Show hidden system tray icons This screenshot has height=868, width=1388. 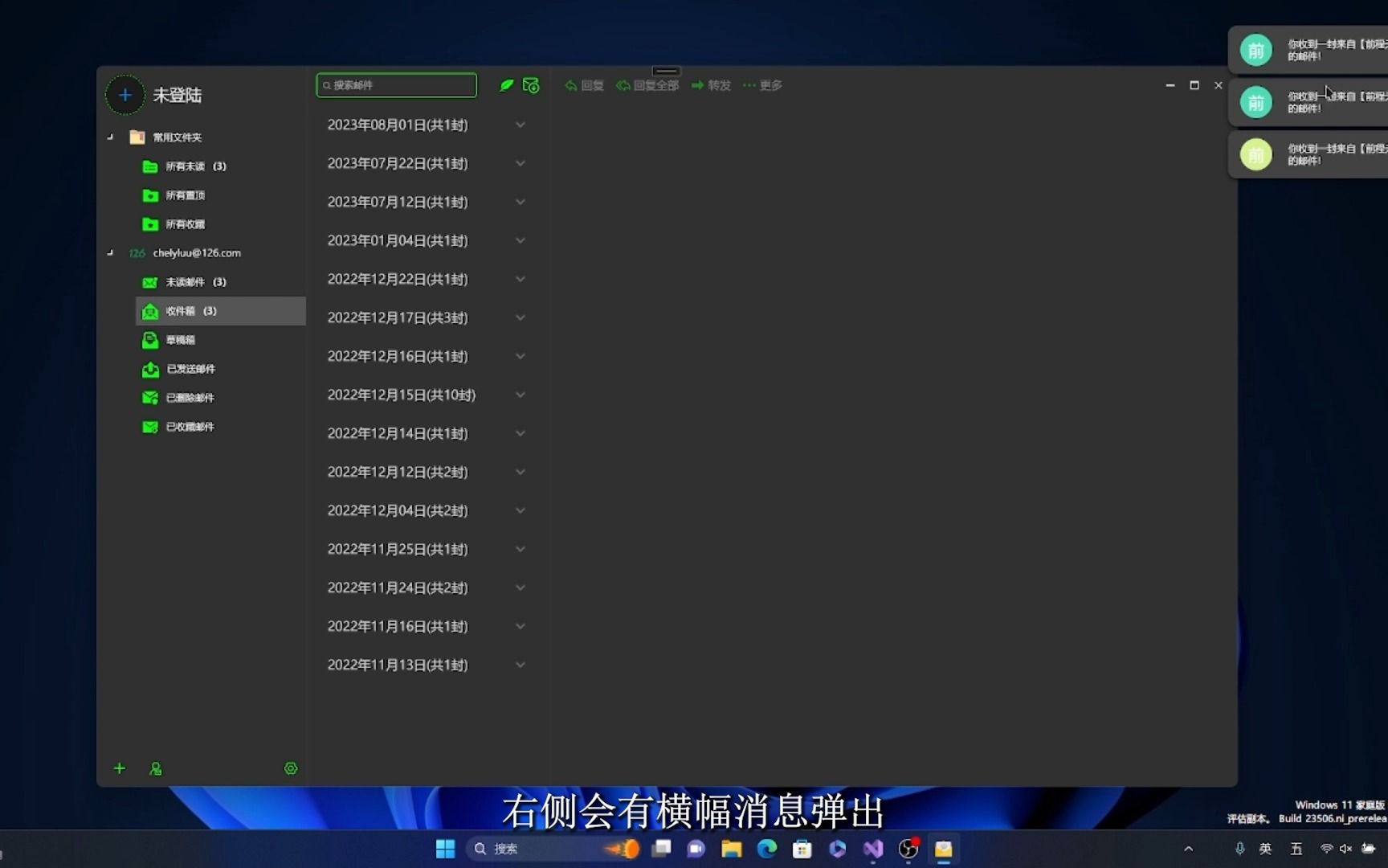click(1189, 849)
